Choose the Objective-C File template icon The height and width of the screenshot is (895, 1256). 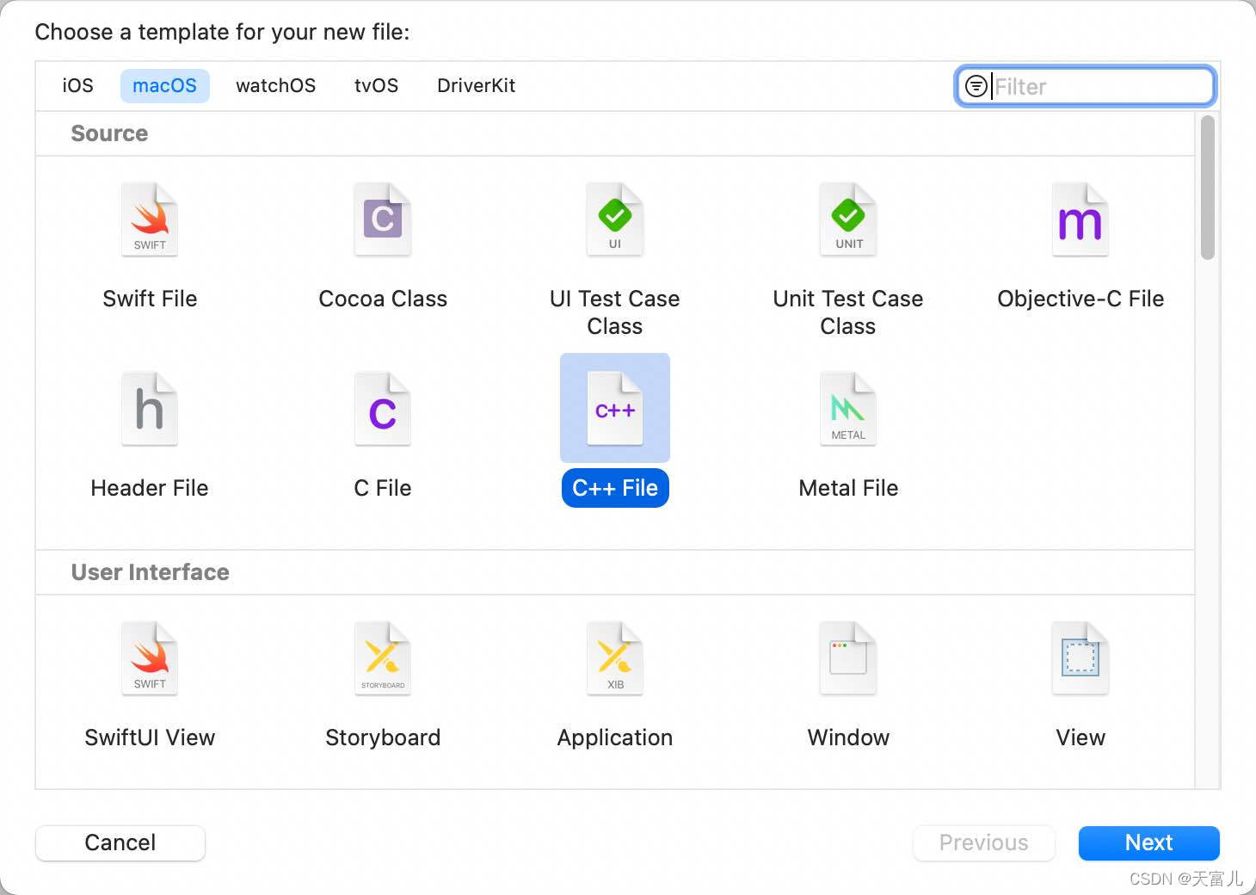(1081, 219)
